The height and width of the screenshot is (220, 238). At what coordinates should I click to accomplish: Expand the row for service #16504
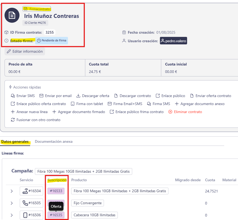click(x=11, y=191)
